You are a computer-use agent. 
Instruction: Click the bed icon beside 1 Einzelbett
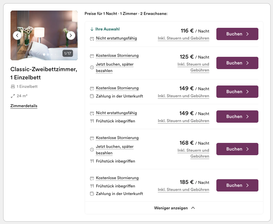click(13, 86)
